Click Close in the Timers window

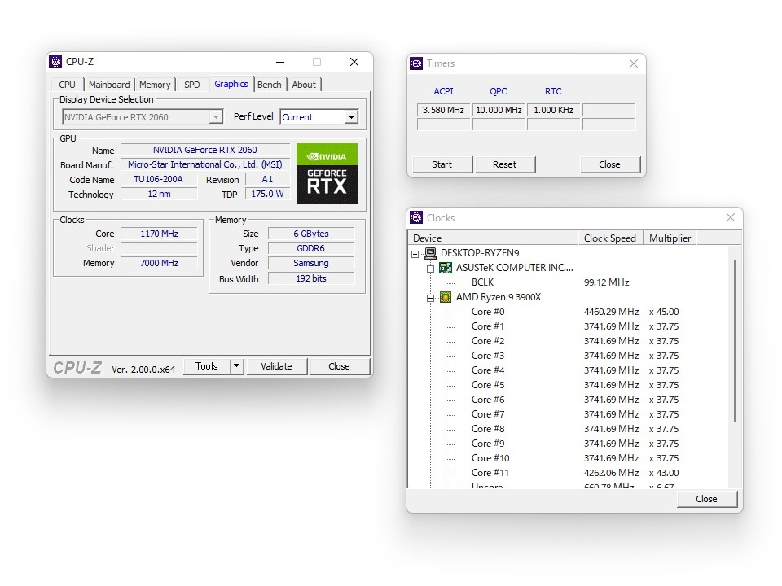click(609, 164)
